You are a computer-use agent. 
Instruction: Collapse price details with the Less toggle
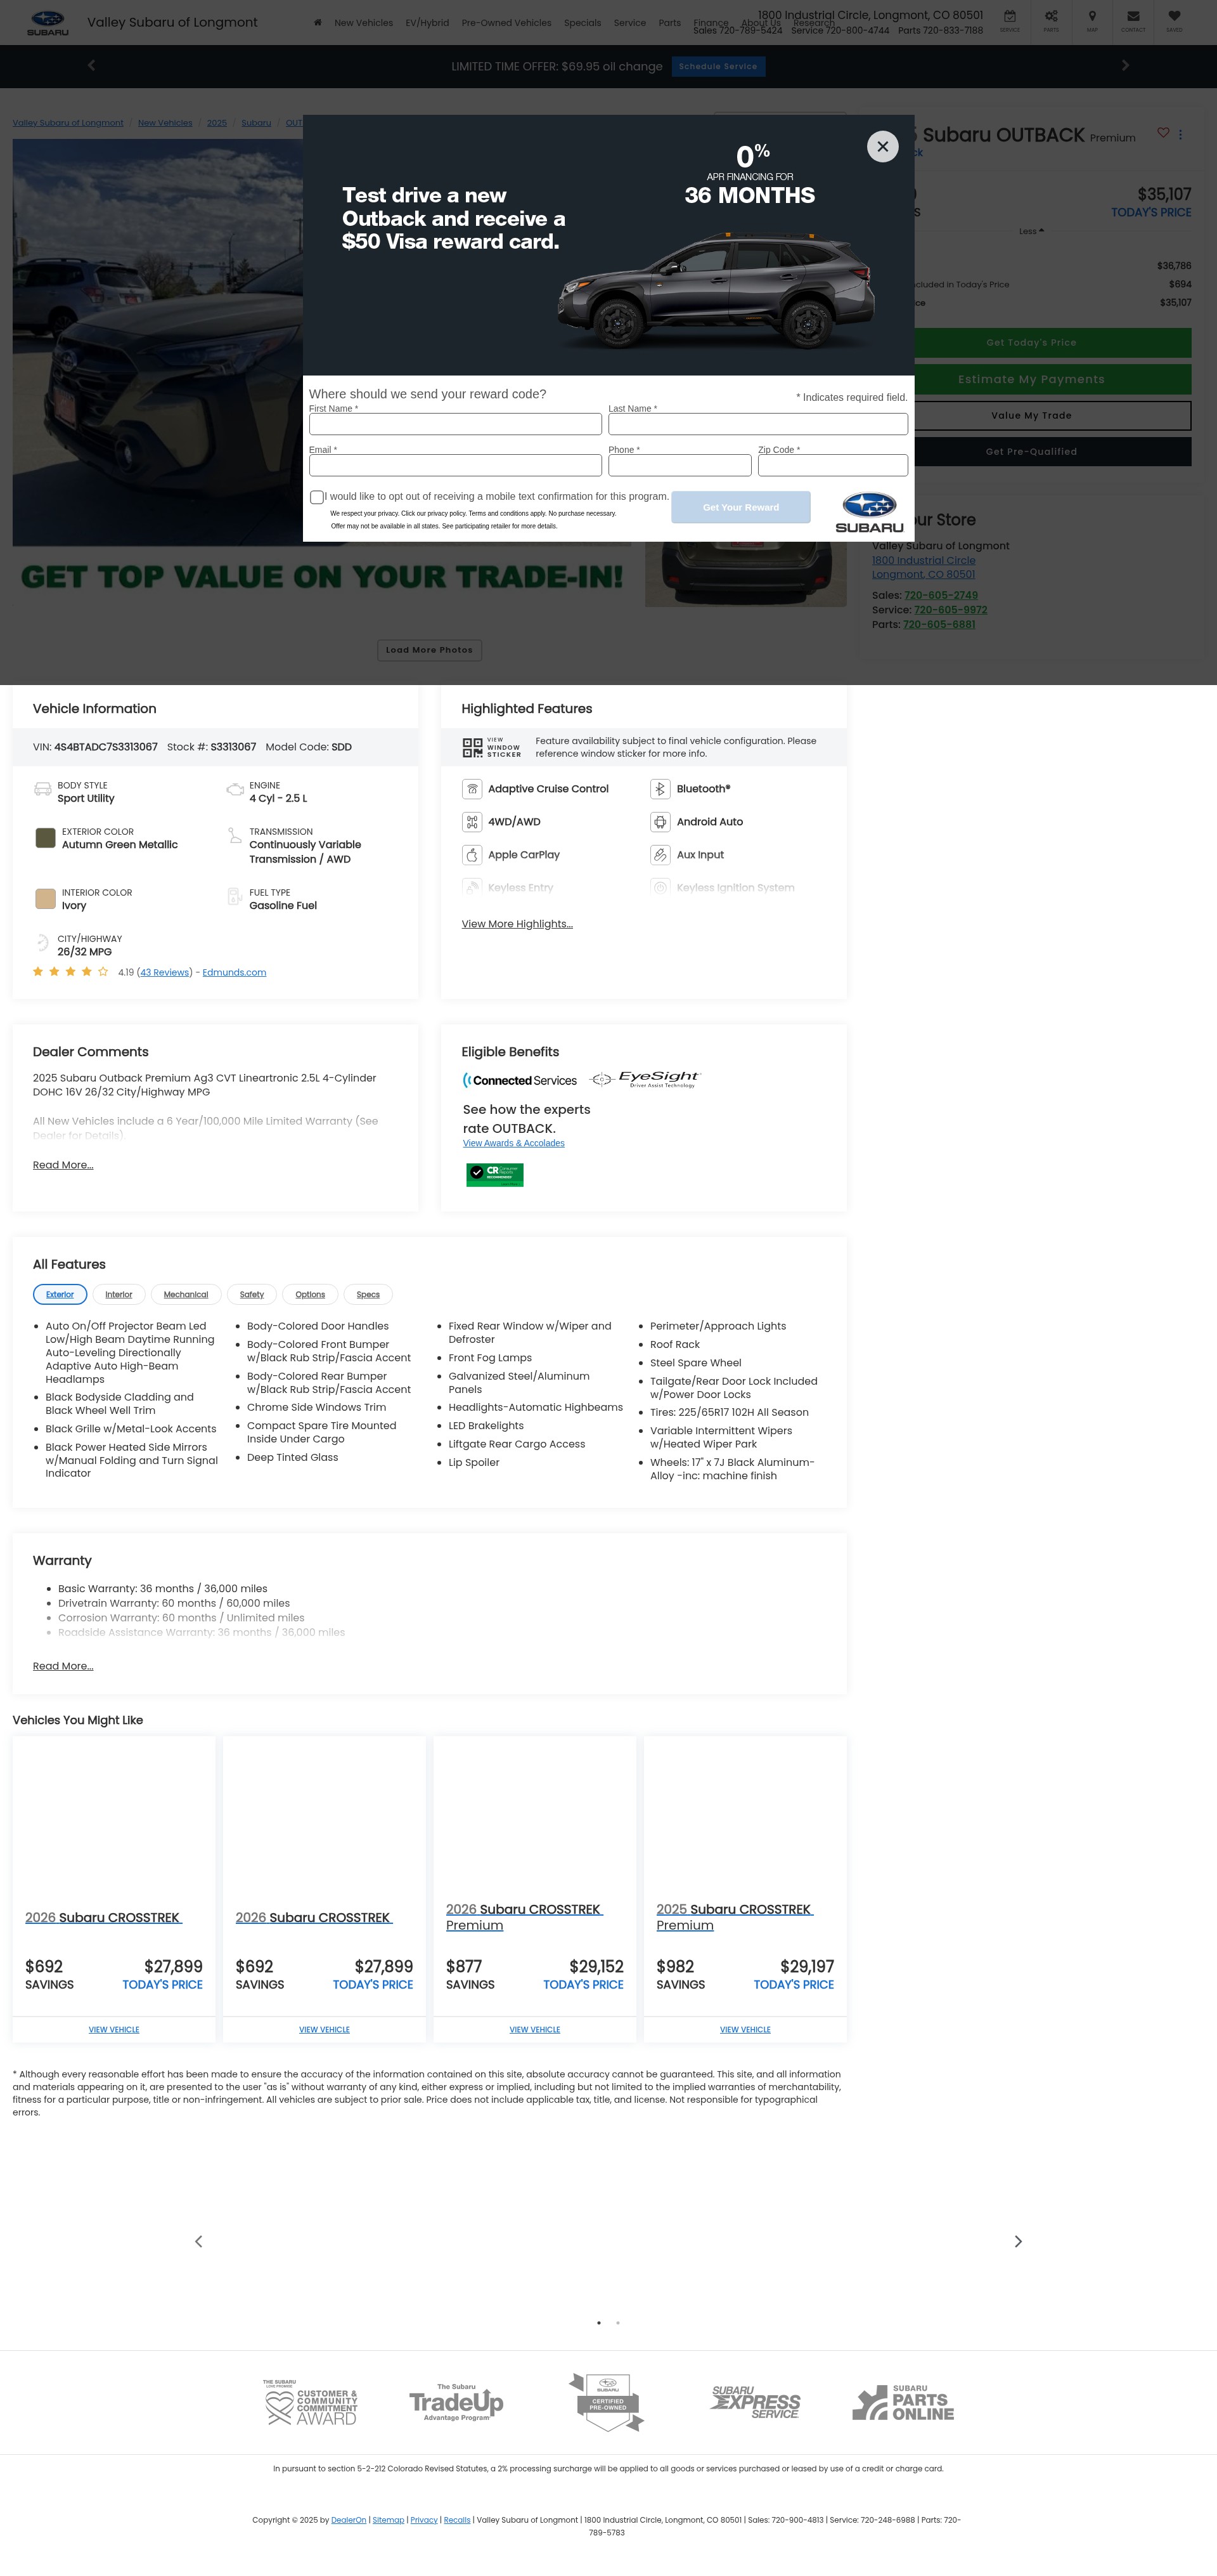click(1031, 231)
